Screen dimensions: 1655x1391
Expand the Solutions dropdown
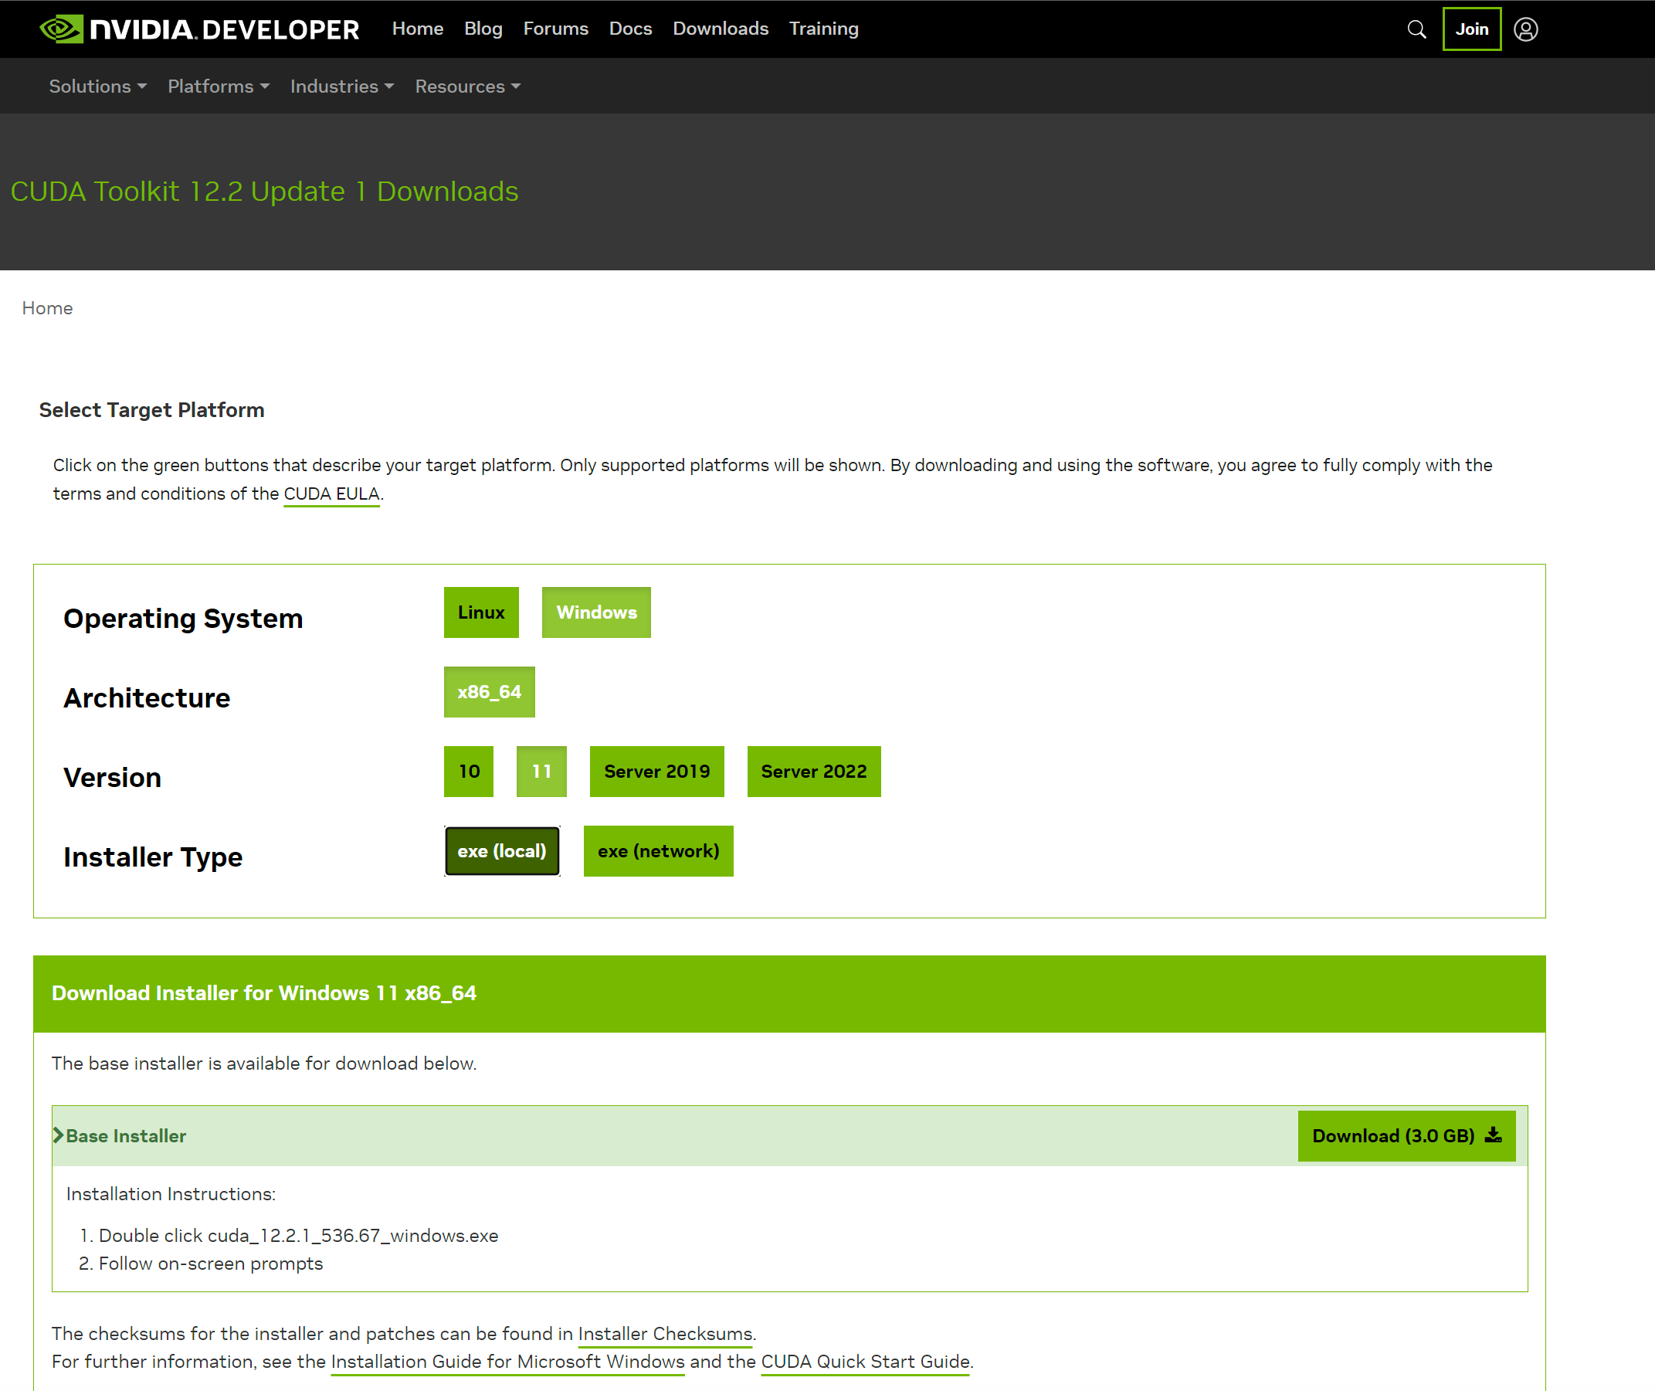[x=98, y=86]
